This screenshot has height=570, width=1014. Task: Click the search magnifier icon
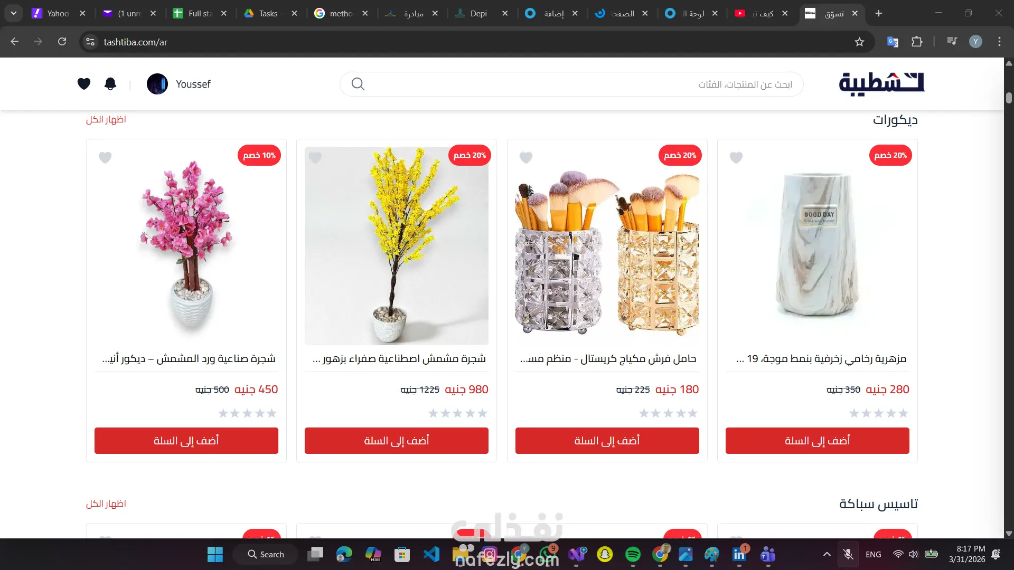(x=358, y=84)
